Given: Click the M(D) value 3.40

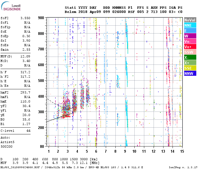Looking at the screenshot, I should click(26, 61).
